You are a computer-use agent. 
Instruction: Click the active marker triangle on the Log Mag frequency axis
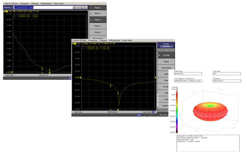[x=118, y=110]
